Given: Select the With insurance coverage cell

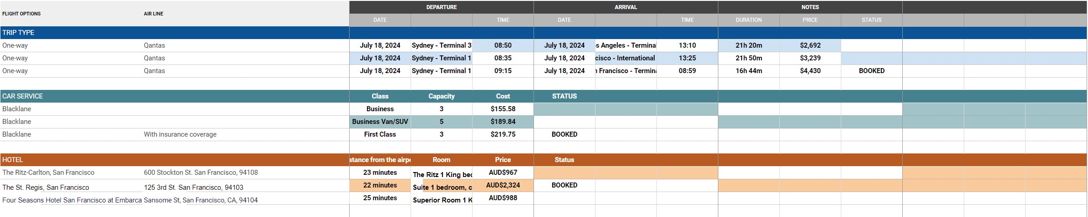Looking at the screenshot, I should [180, 134].
